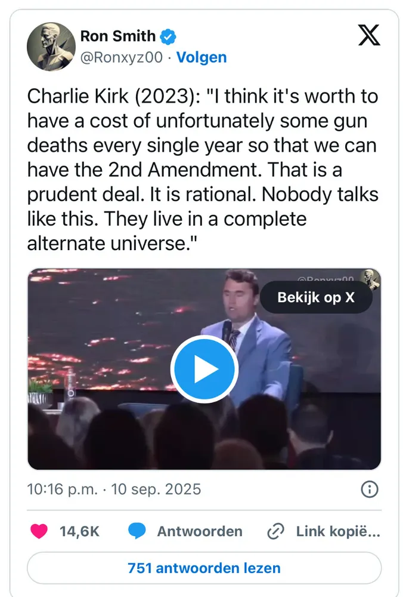Image resolution: width=406 pixels, height=597 pixels.
Task: Click the chain link icon
Action: tap(275, 531)
